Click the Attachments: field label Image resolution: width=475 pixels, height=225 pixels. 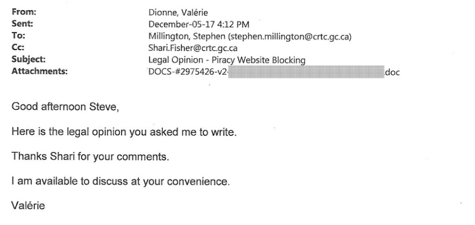39,71
